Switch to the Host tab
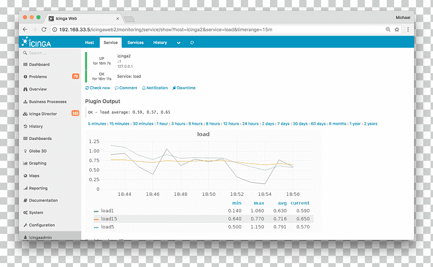This screenshot has width=433, height=267. 90,42
